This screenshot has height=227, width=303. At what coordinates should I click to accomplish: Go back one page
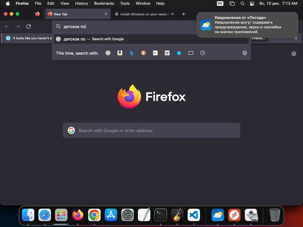pos(7,26)
